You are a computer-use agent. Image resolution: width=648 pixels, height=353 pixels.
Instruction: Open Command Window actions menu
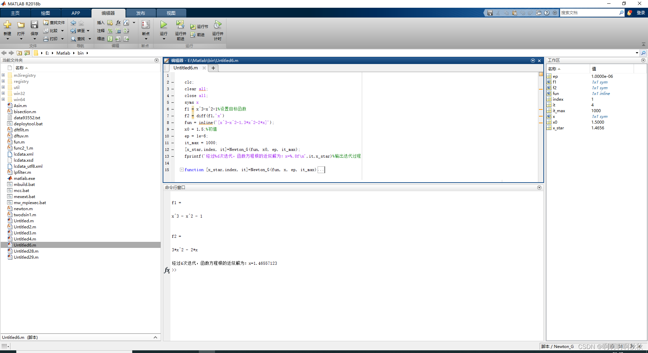[539, 188]
